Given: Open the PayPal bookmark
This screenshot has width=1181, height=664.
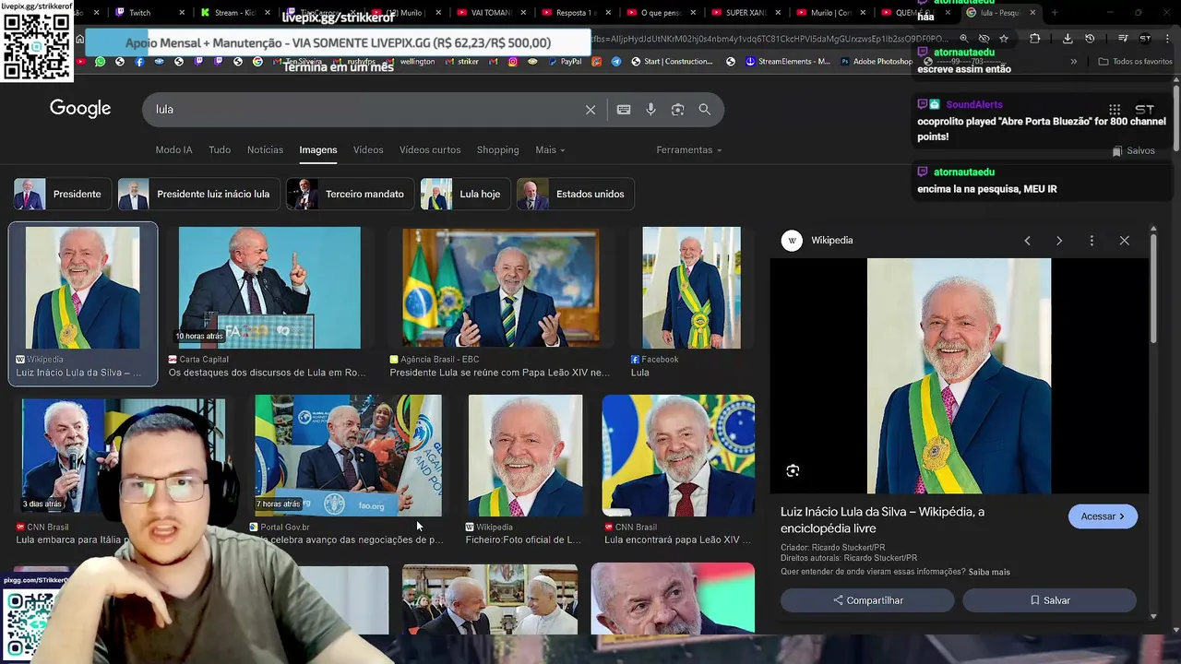Looking at the screenshot, I should (564, 62).
